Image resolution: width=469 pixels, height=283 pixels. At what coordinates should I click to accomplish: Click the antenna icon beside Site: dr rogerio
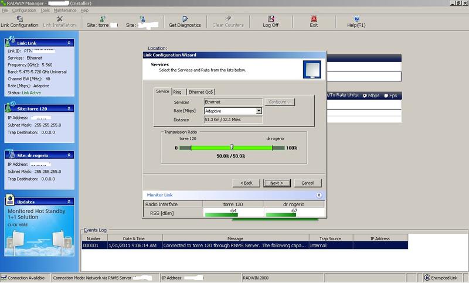[x=11, y=154]
